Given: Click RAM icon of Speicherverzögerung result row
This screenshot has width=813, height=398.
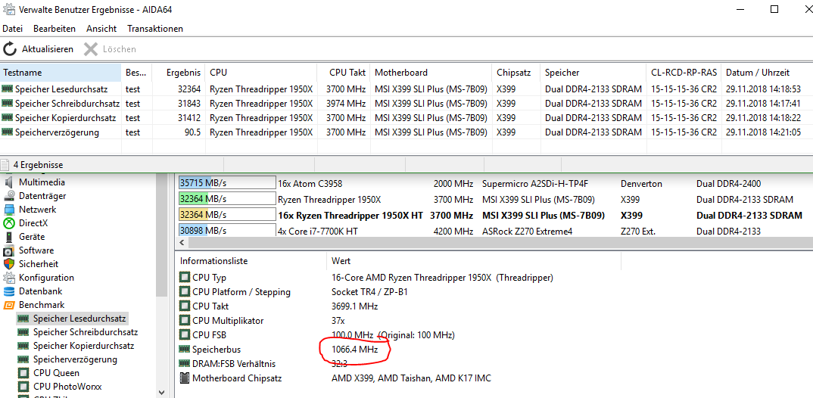Looking at the screenshot, I should pos(8,132).
